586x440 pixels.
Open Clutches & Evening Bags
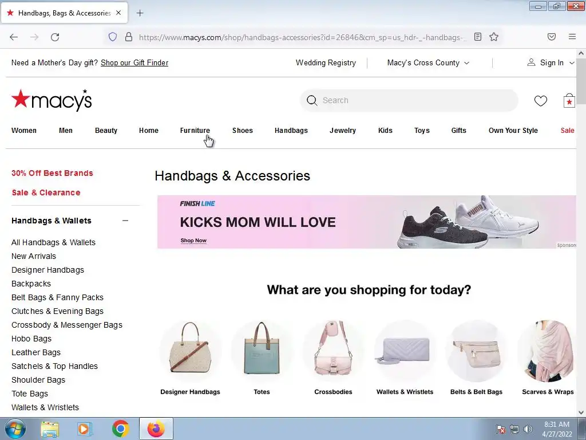[x=58, y=311]
